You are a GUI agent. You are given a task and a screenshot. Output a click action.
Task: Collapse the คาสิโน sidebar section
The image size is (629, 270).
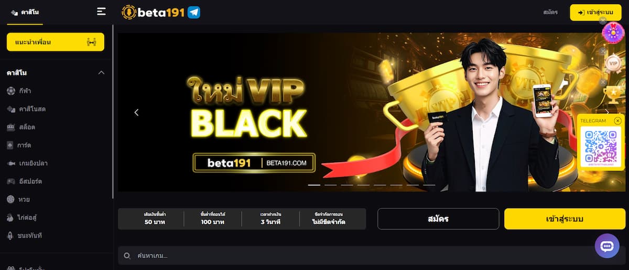[x=101, y=72]
